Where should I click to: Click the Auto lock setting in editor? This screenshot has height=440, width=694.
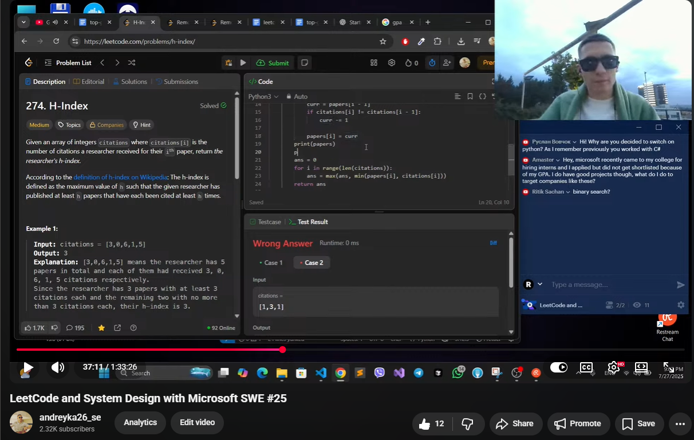click(x=297, y=97)
